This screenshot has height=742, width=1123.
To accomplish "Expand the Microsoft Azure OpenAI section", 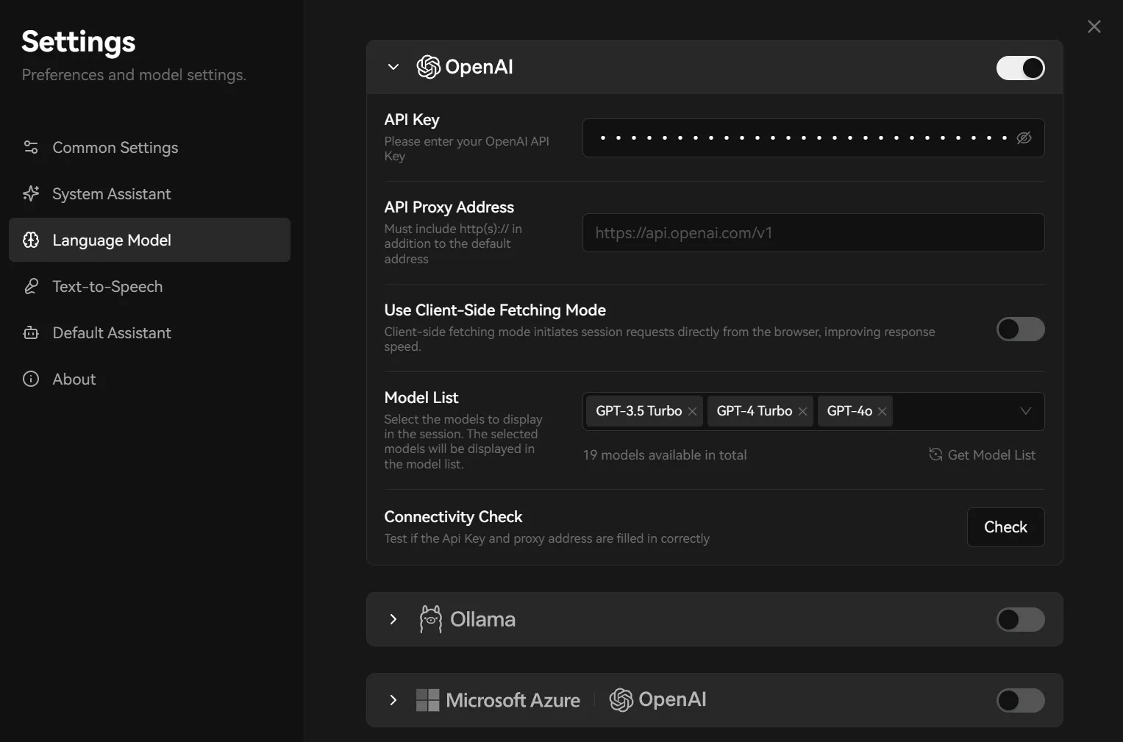I will pyautogui.click(x=393, y=700).
